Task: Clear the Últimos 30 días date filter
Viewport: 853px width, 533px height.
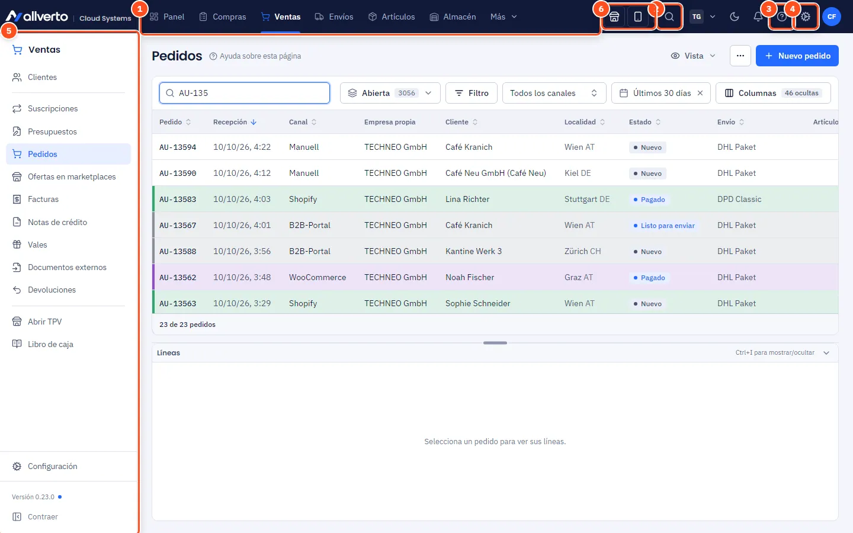Action: (700, 93)
